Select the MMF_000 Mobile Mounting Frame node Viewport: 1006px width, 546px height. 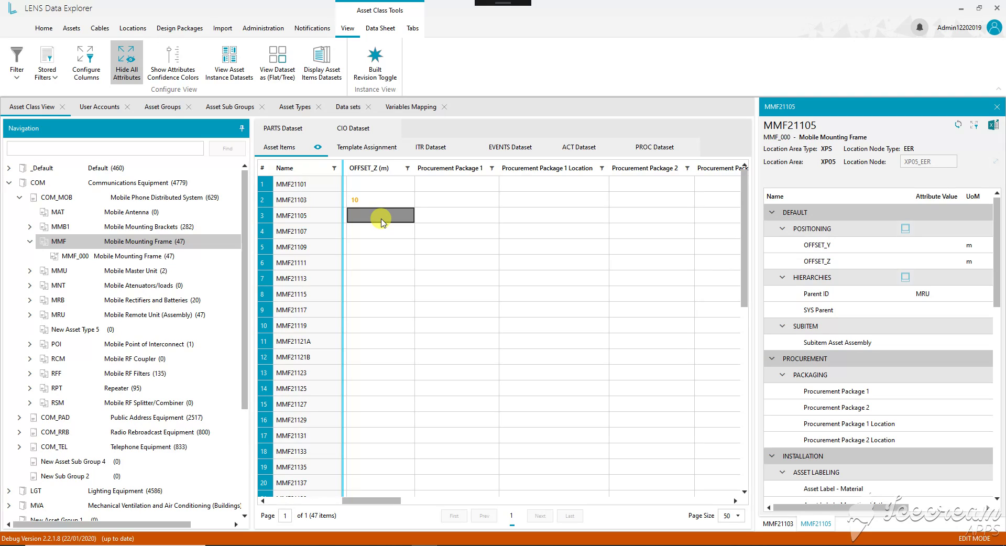(x=118, y=256)
